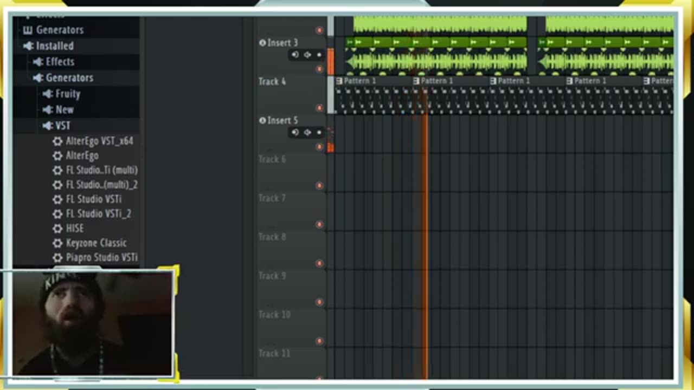The height and width of the screenshot is (390, 694).
Task: Select the Track 6 name label
Action: click(272, 159)
